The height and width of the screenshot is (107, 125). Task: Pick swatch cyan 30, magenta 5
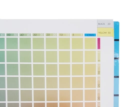click(x=38, y=56)
